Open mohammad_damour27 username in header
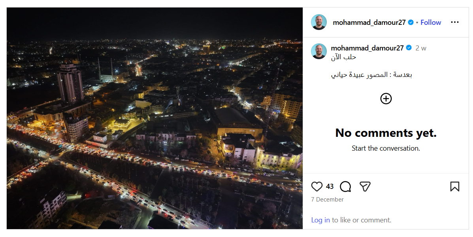Image resolution: width=473 pixels, height=237 pixels. 369,22
